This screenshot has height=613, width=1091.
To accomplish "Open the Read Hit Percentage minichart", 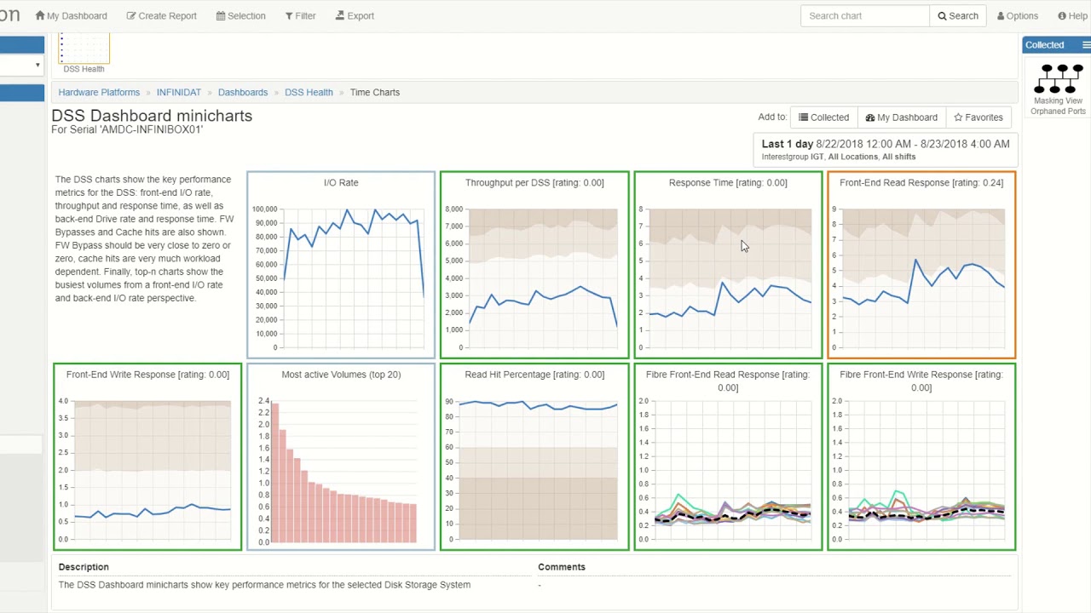I will (x=534, y=456).
